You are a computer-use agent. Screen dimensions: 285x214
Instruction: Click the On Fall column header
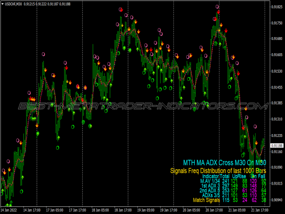258,176
